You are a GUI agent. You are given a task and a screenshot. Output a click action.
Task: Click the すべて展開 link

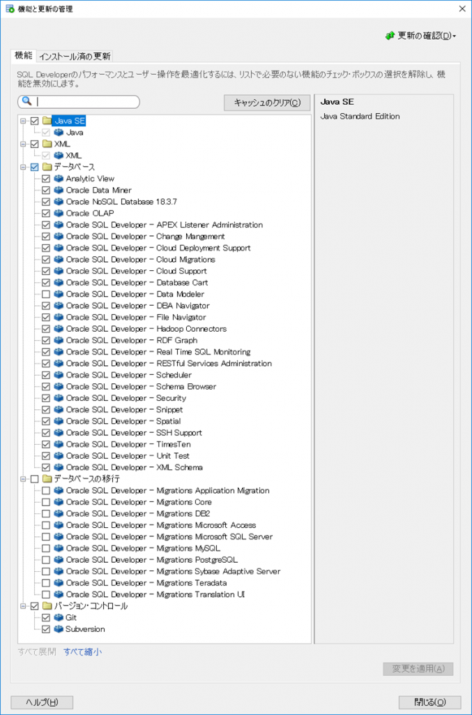(37, 651)
